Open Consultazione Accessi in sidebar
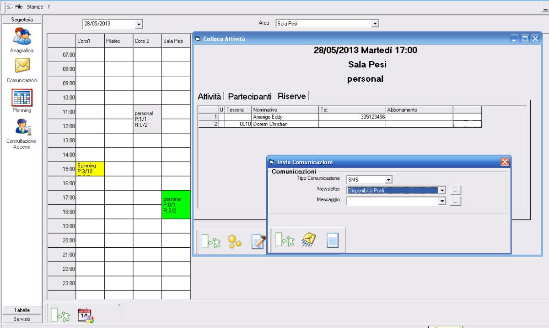This screenshot has width=549, height=328. (22, 128)
